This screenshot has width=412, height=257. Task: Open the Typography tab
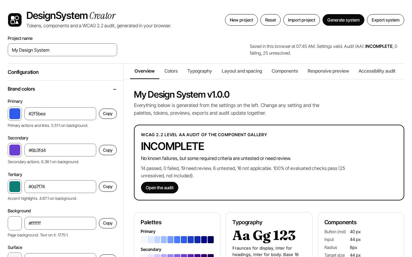pyautogui.click(x=200, y=71)
